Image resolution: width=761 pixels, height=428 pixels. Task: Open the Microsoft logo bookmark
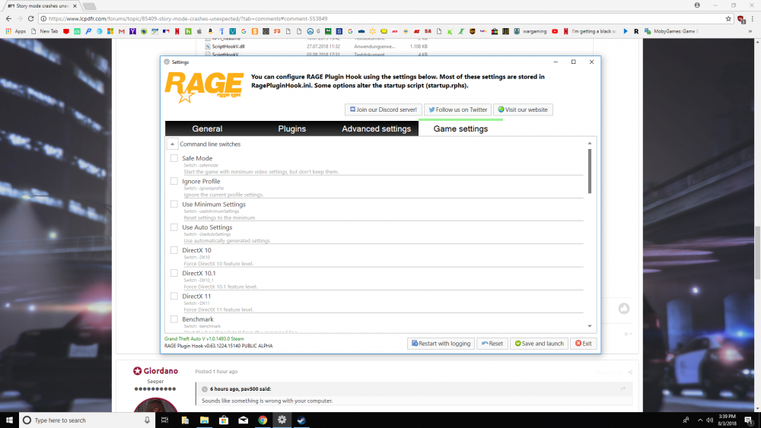[110, 31]
